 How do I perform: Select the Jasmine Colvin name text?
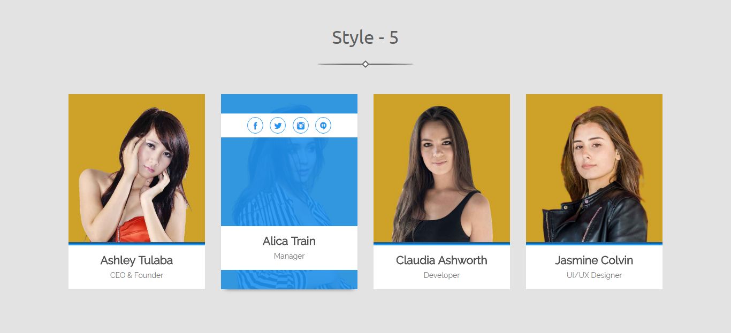[594, 260]
